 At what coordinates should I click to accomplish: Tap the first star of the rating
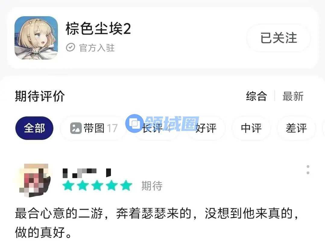[68, 185]
